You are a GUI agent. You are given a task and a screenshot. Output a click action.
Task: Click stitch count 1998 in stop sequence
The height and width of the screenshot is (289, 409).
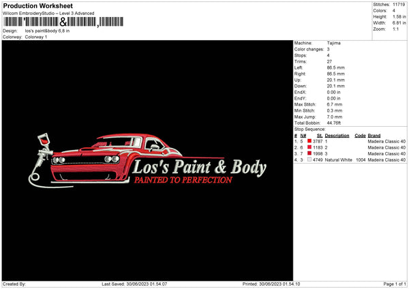pos(318,153)
